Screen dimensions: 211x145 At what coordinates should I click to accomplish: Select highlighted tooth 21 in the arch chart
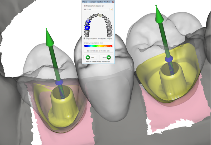(x=100, y=15)
